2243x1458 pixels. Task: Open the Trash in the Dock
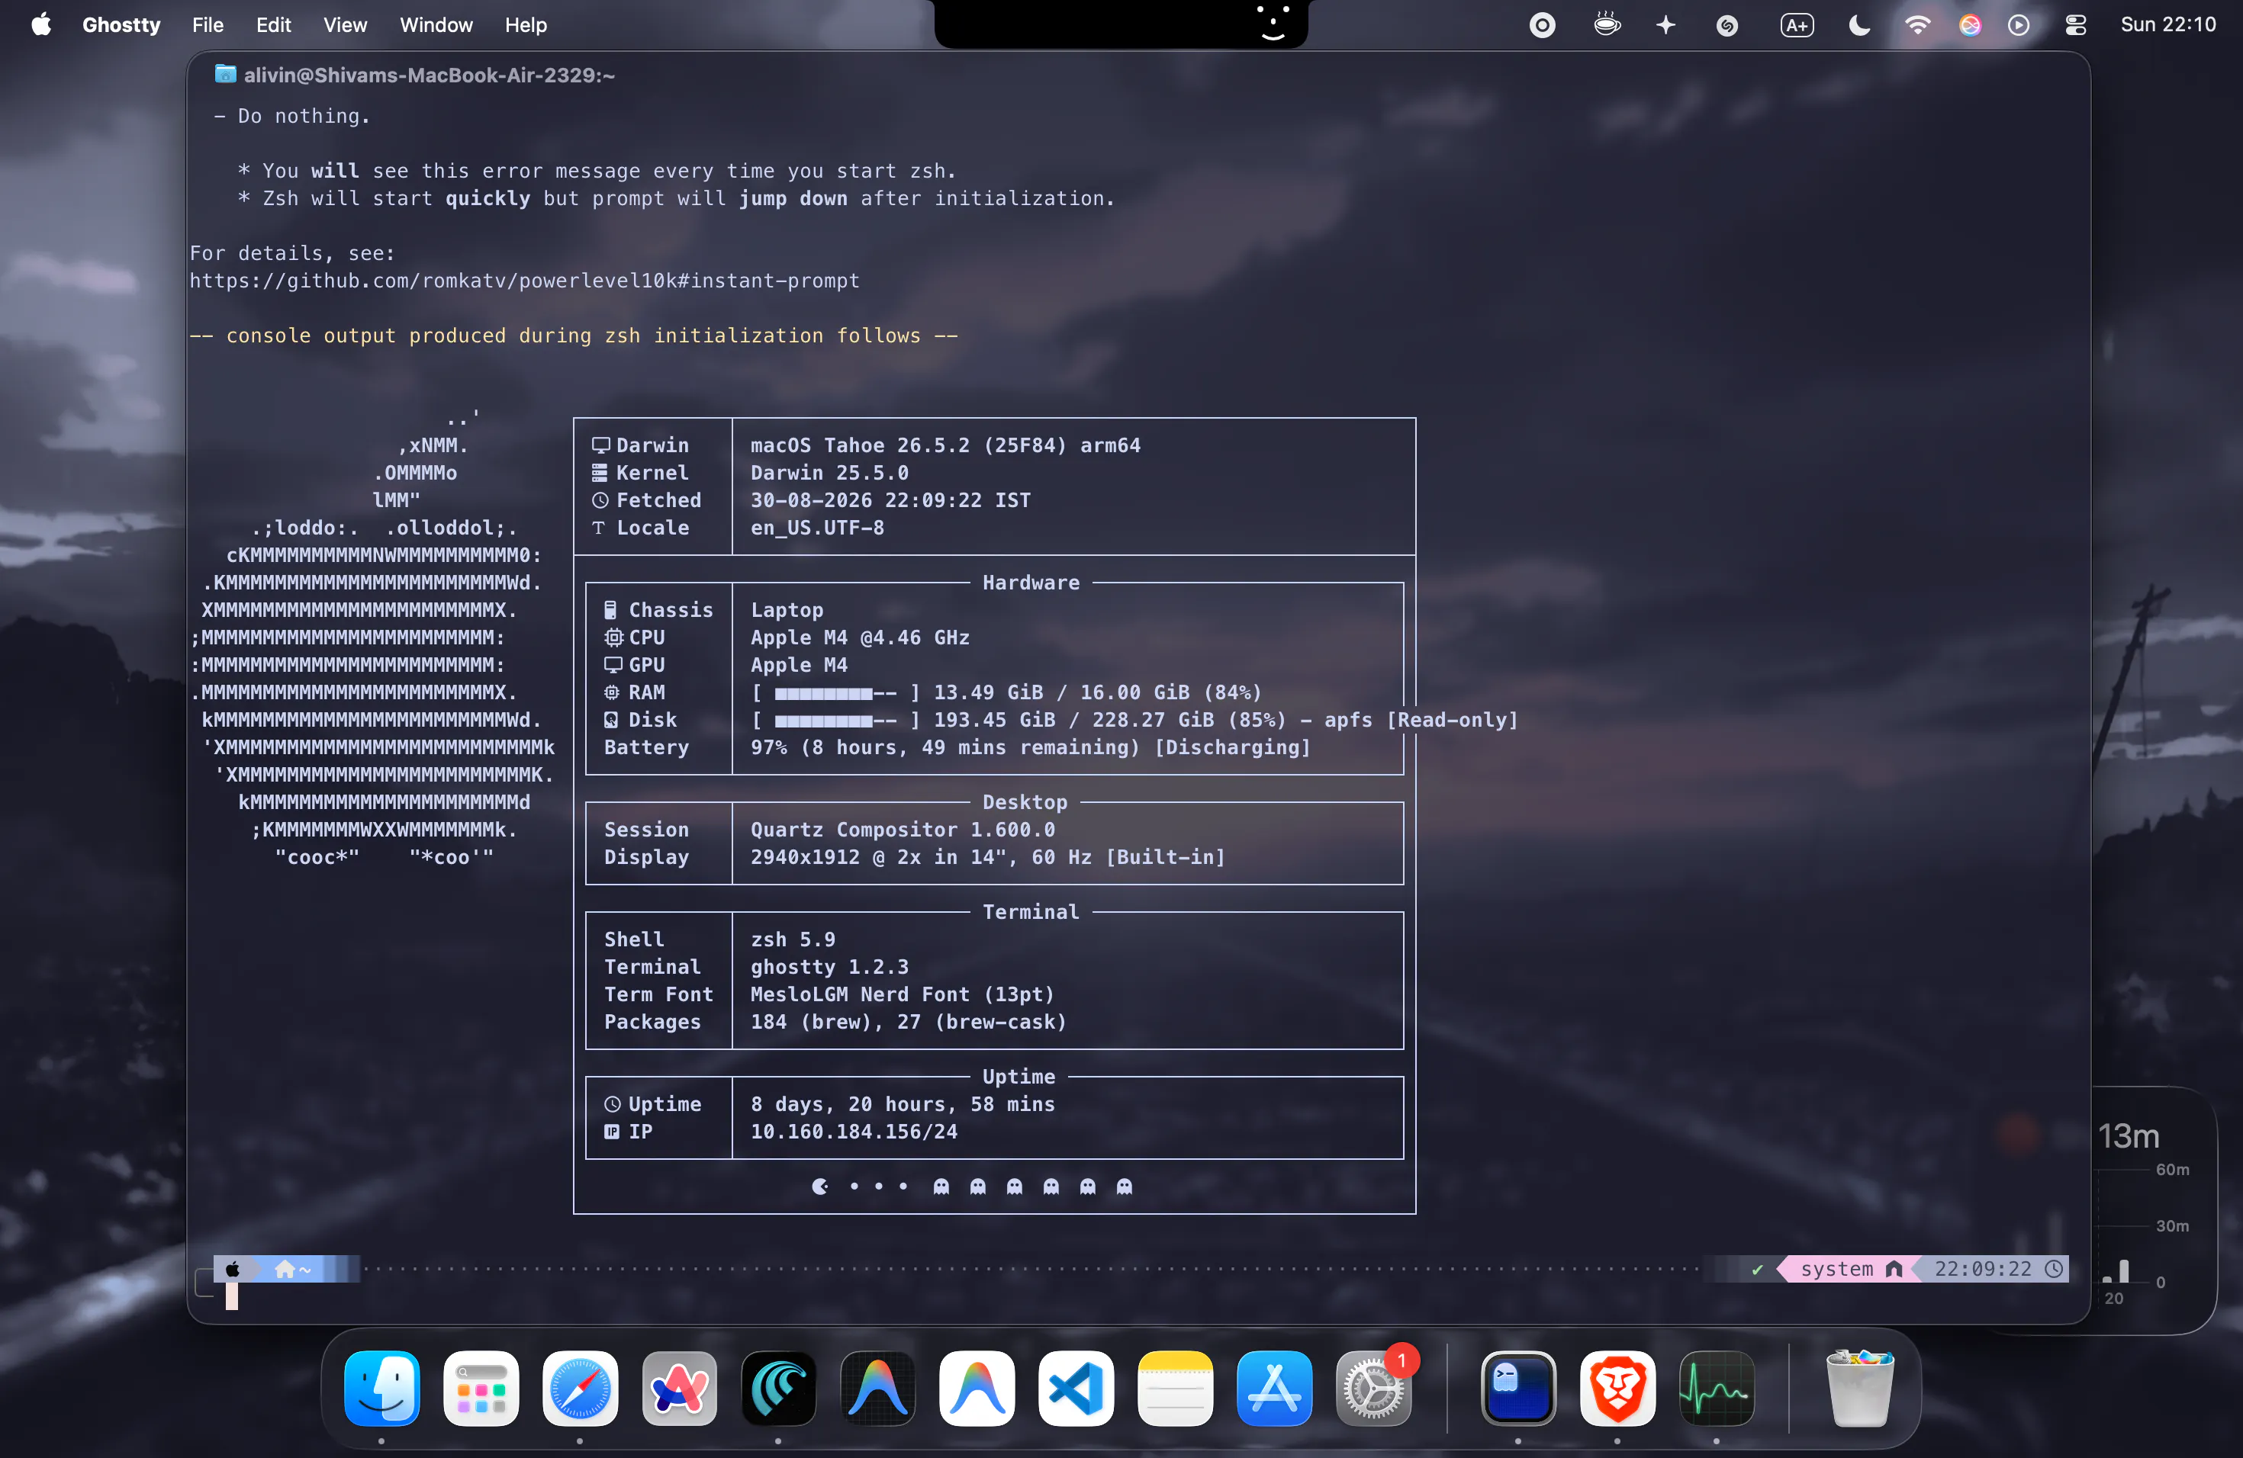[x=1859, y=1389]
